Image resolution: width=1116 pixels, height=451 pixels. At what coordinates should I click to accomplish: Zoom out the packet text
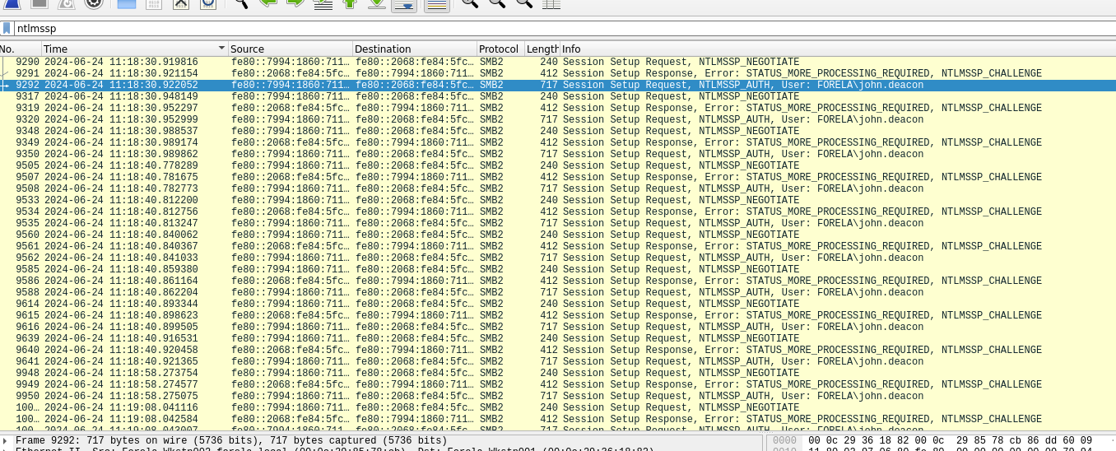(x=497, y=4)
